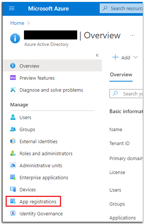145x224 pixels.
Task: Open Users in the Manage section
Action: 25,117
